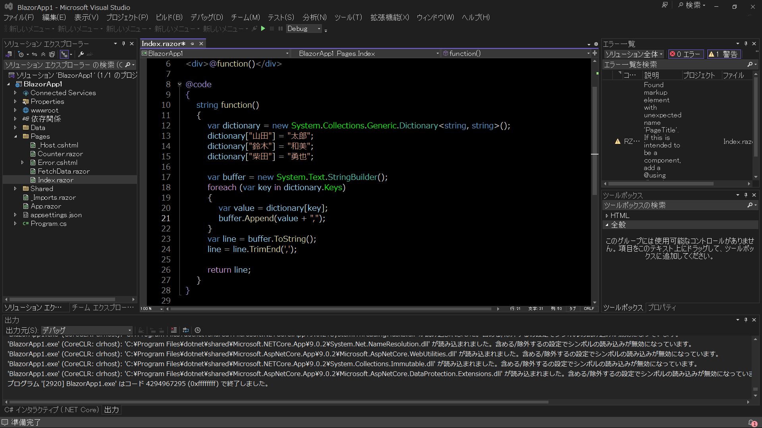Image resolution: width=762 pixels, height=428 pixels.
Task: Open the function() member dropdown
Action: [516, 53]
